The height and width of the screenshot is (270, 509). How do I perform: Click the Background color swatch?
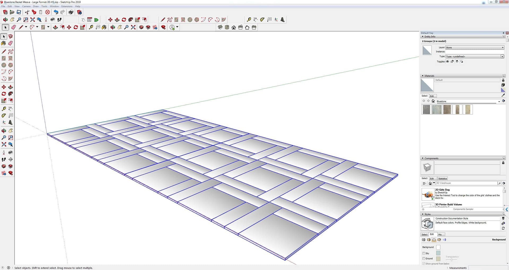tap(438, 247)
